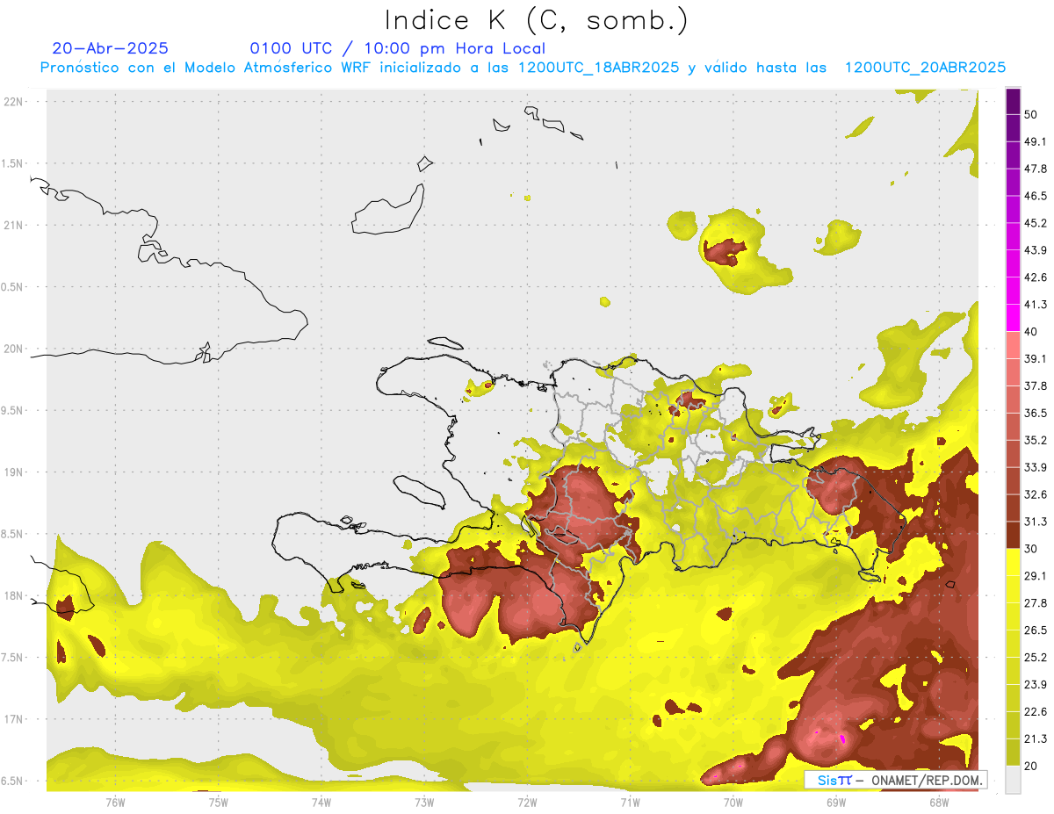This screenshot has width=1054, height=814.
Task: Click the "19N" latitude label
Action: click(x=14, y=472)
